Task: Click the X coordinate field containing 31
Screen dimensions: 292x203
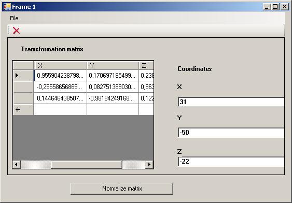Action: pyautogui.click(x=231, y=102)
